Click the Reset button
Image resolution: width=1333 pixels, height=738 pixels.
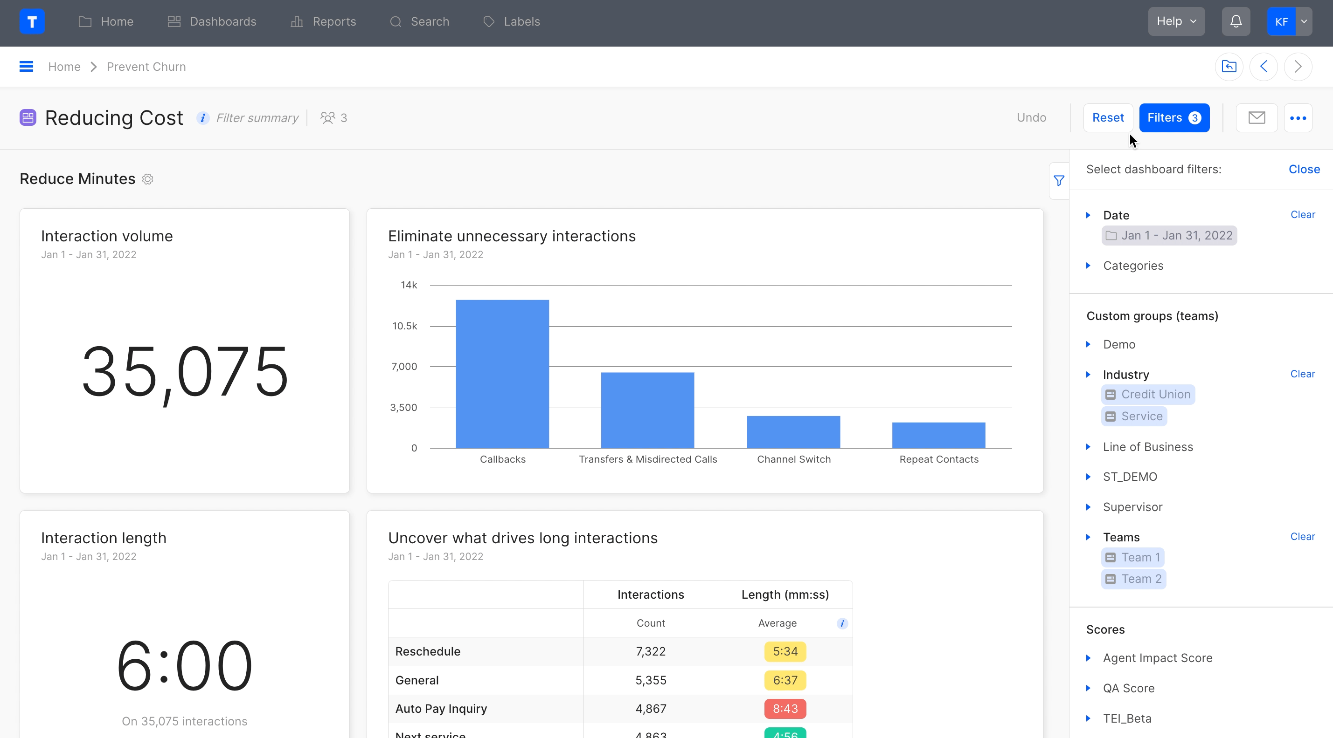tap(1107, 118)
